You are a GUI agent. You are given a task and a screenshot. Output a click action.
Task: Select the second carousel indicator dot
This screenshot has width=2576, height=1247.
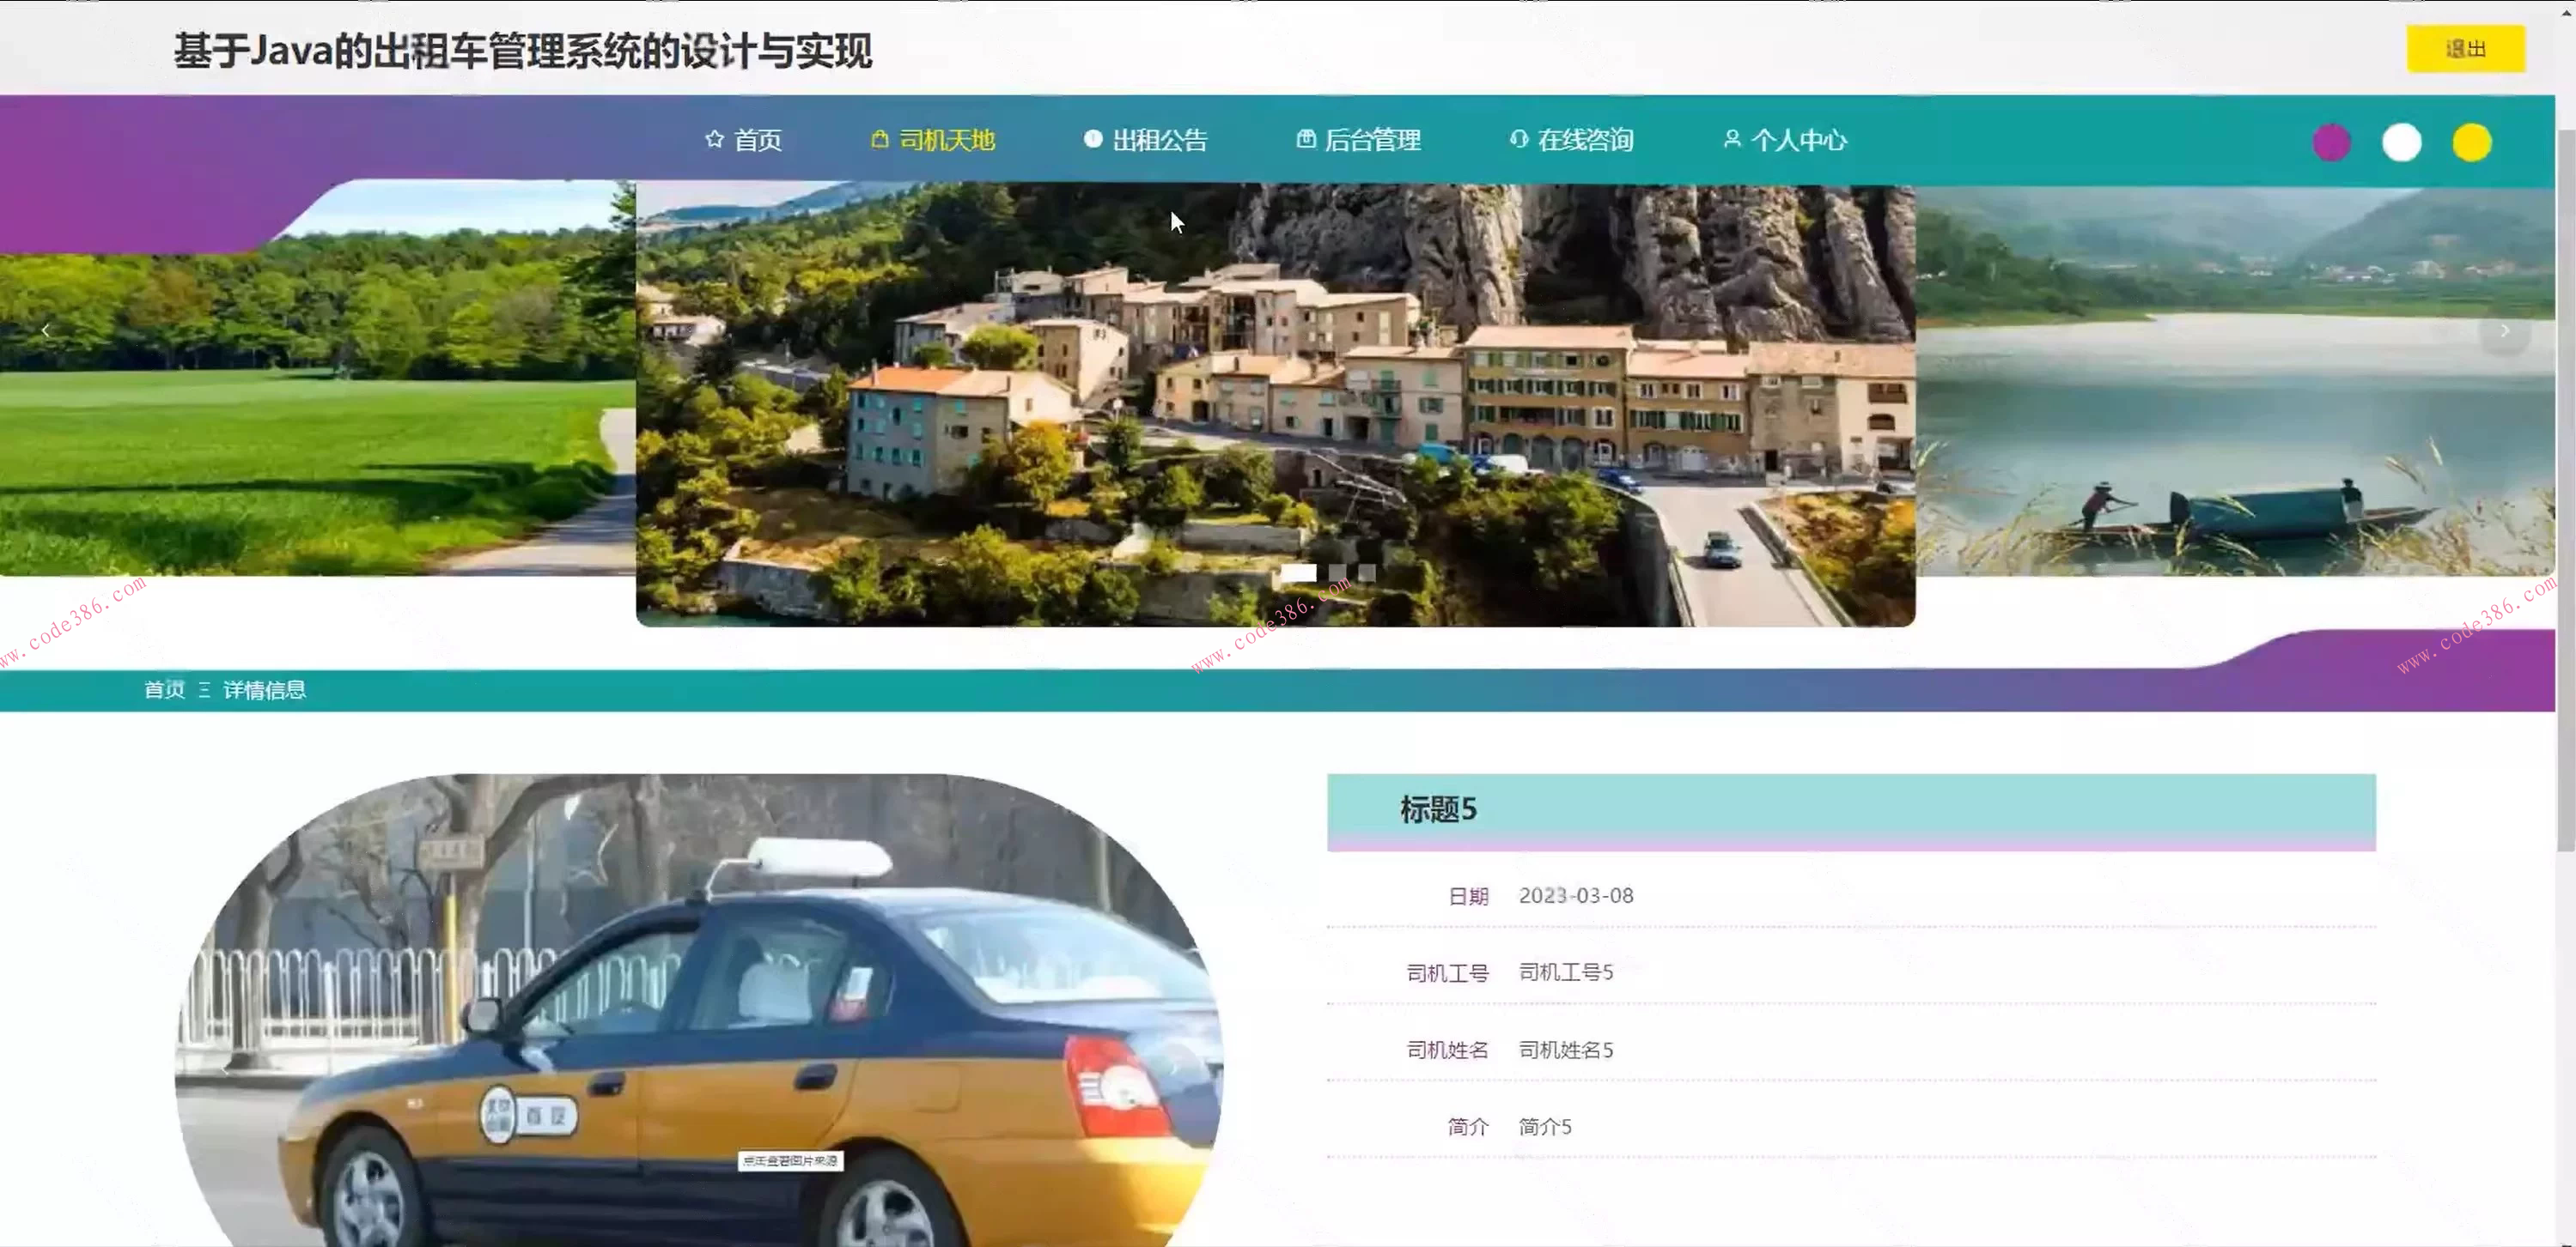click(x=1338, y=572)
